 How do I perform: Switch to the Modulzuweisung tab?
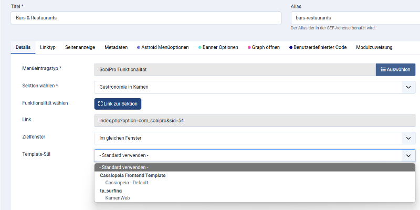point(374,47)
